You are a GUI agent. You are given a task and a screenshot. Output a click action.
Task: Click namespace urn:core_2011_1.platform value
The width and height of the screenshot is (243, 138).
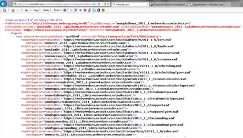tap(85, 43)
